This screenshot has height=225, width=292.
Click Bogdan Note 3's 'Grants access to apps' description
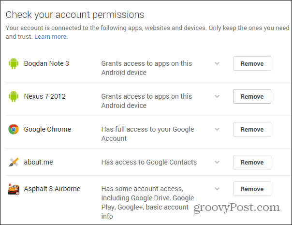pos(146,68)
